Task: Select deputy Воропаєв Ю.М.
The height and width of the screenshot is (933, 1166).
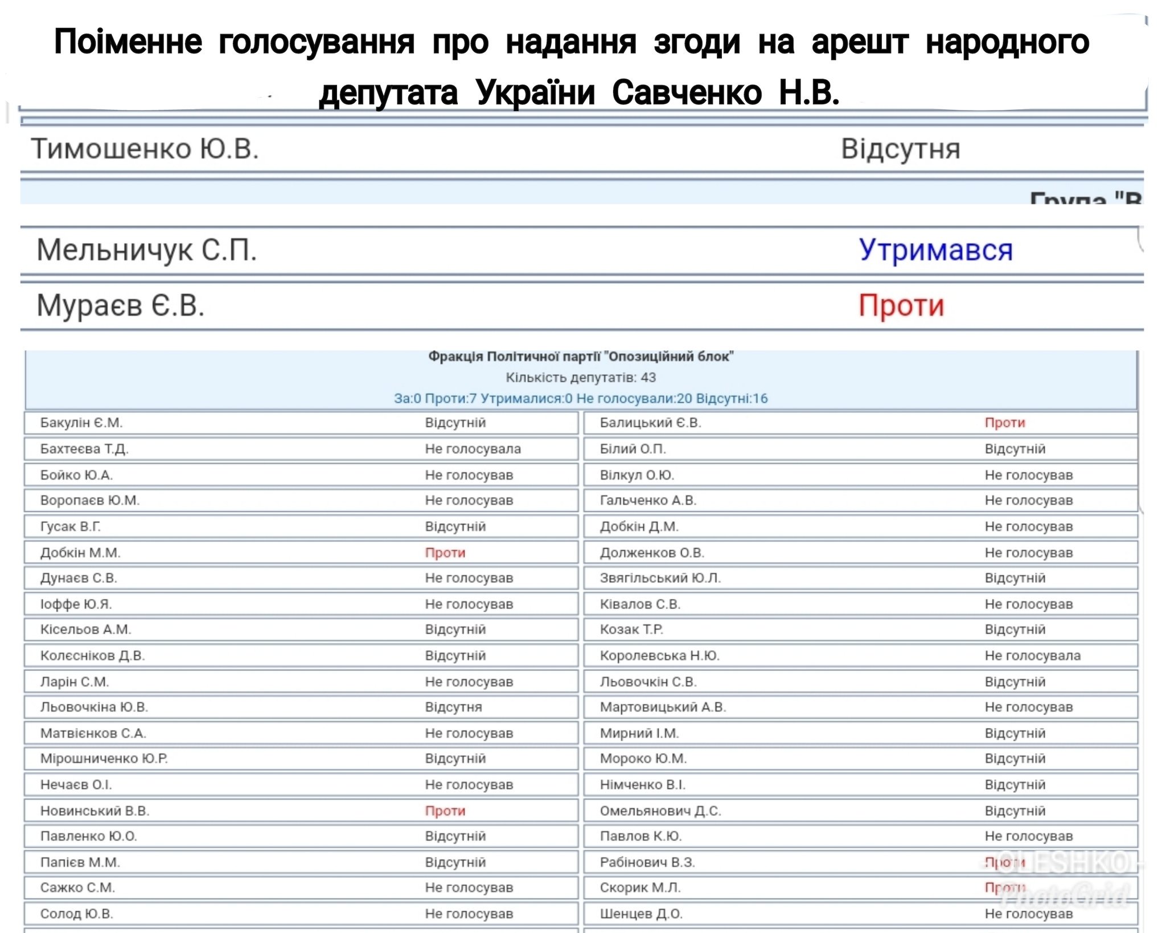Action: coord(90,500)
